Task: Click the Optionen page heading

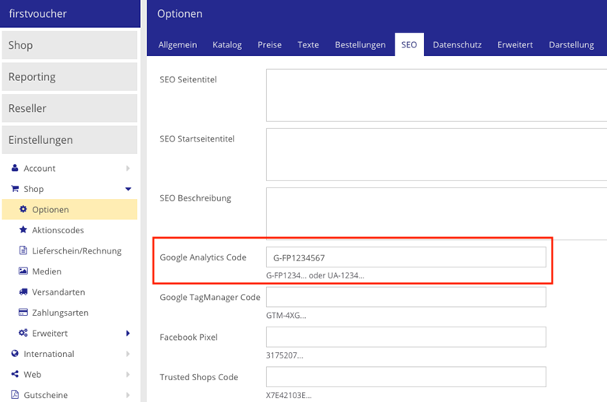Action: (x=180, y=14)
